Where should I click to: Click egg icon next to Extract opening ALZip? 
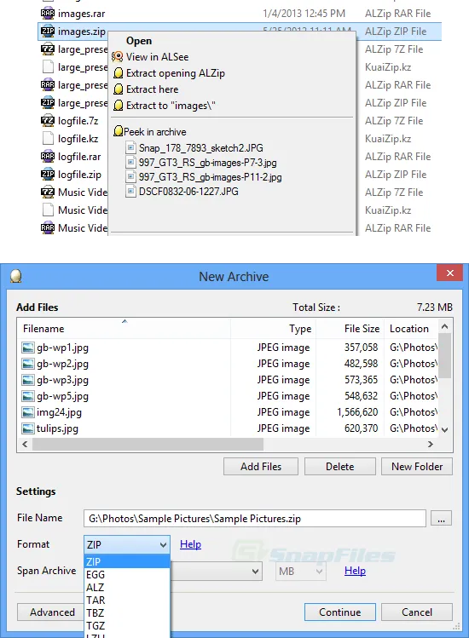119,73
